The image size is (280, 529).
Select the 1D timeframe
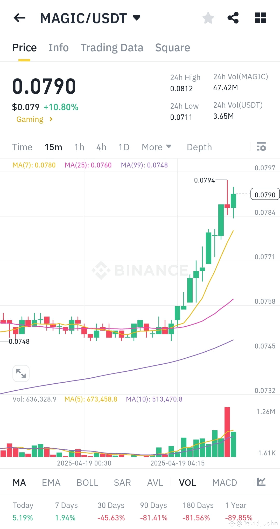(124, 147)
